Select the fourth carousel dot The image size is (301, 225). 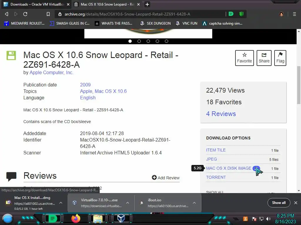158,41
